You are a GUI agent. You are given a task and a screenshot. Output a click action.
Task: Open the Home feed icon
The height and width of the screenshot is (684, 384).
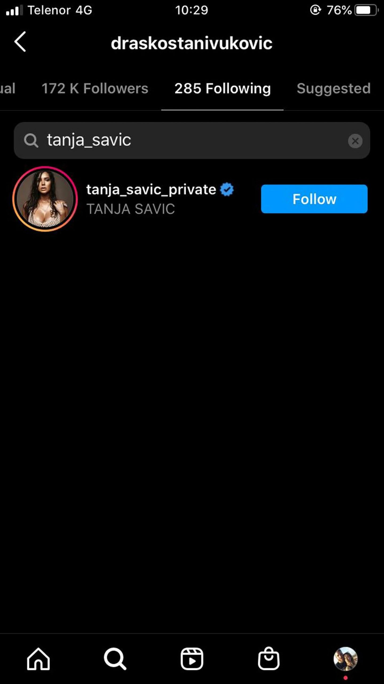(38, 659)
